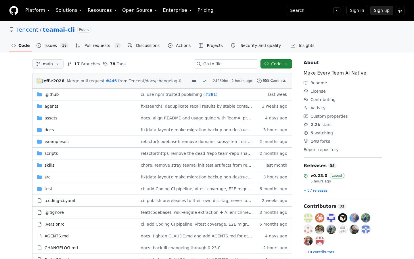
Task: Click the test folder icon
Action: (39, 189)
